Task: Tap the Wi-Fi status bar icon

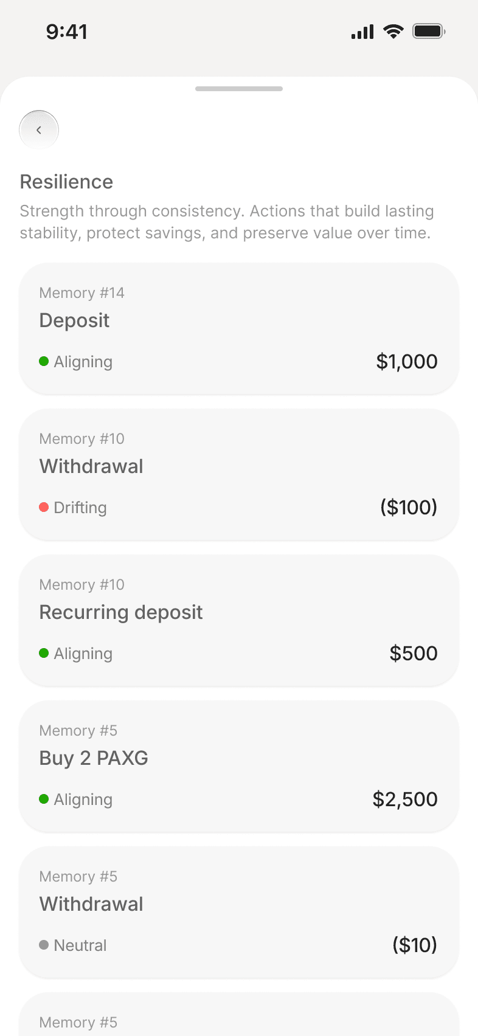Action: point(393,31)
